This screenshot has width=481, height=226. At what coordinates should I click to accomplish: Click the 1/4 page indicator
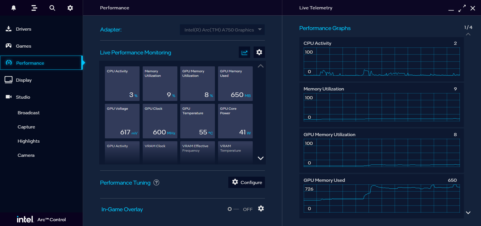(468, 28)
